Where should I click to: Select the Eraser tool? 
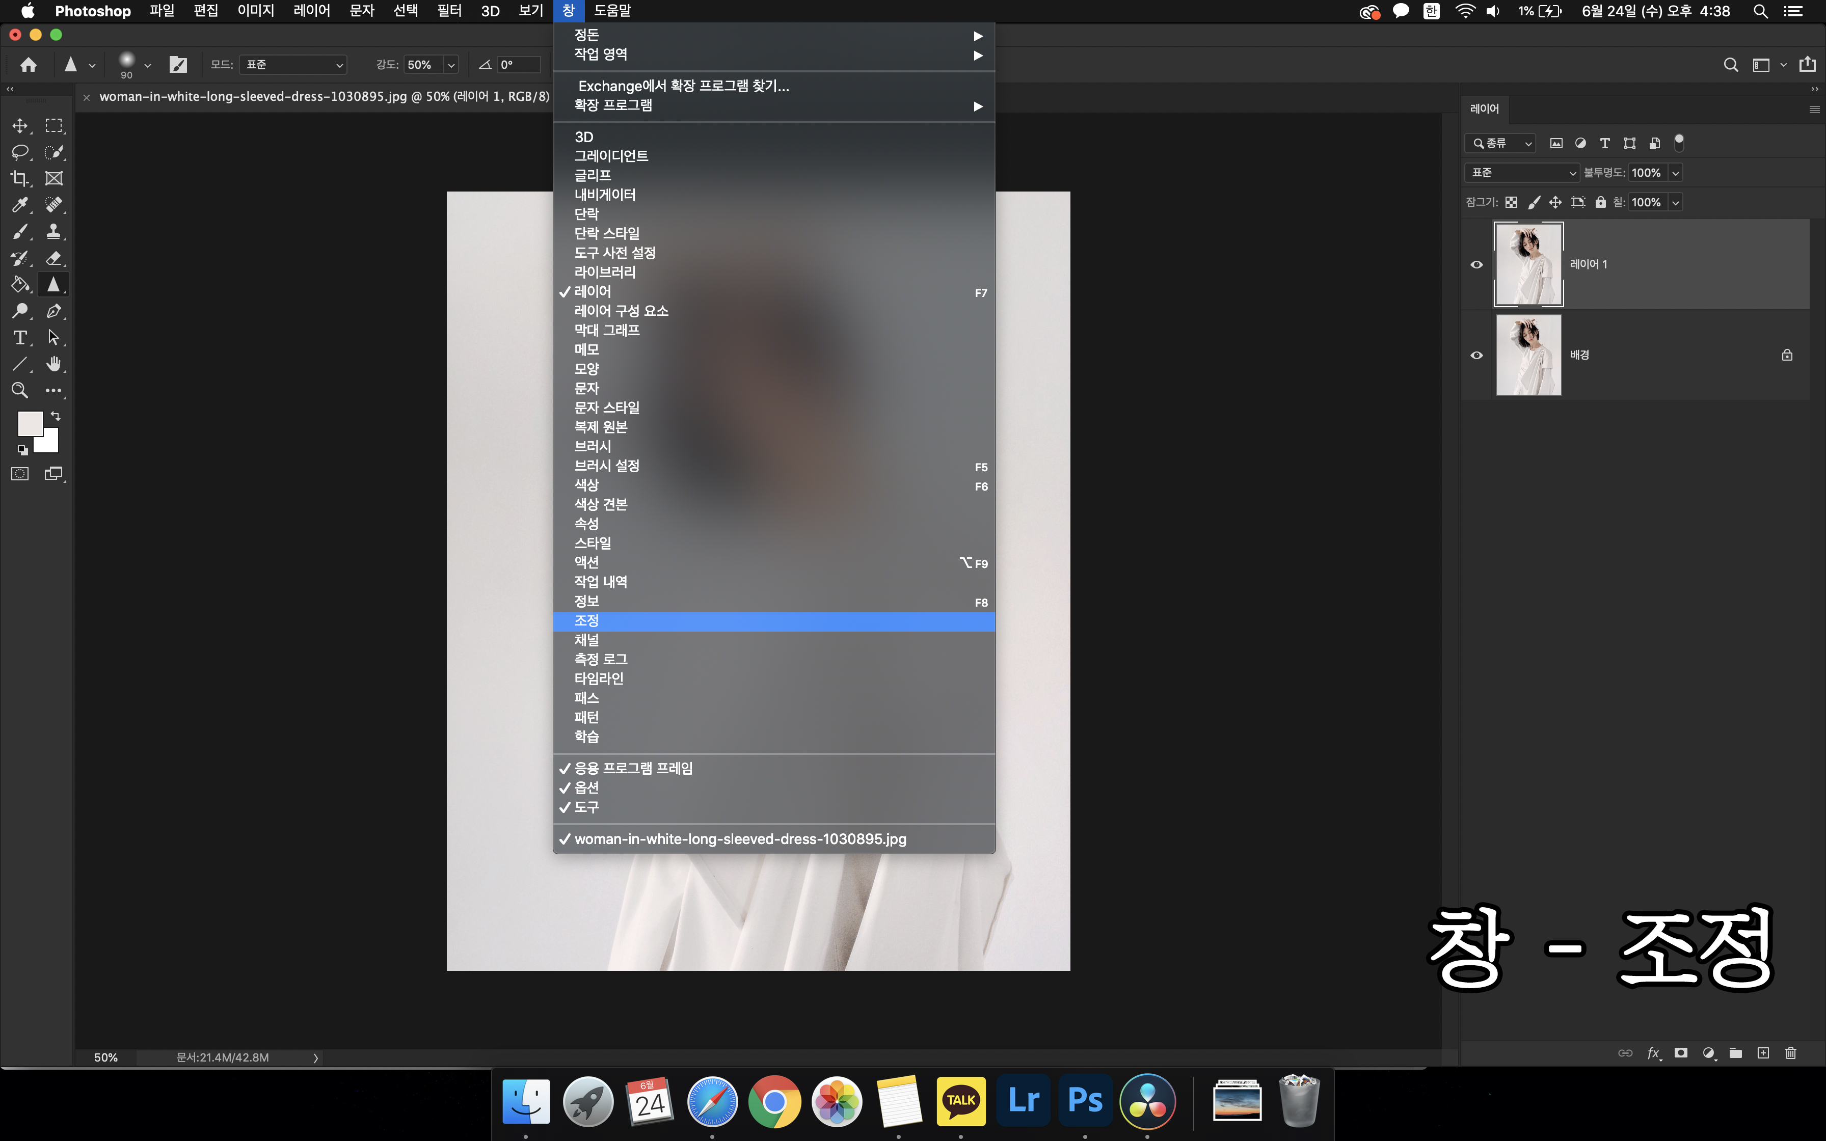tap(53, 258)
